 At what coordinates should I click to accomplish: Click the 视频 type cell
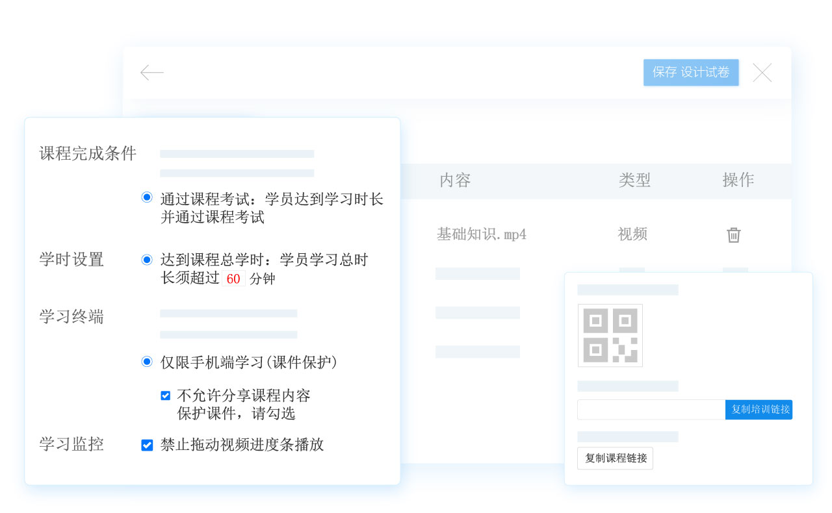pyautogui.click(x=632, y=234)
